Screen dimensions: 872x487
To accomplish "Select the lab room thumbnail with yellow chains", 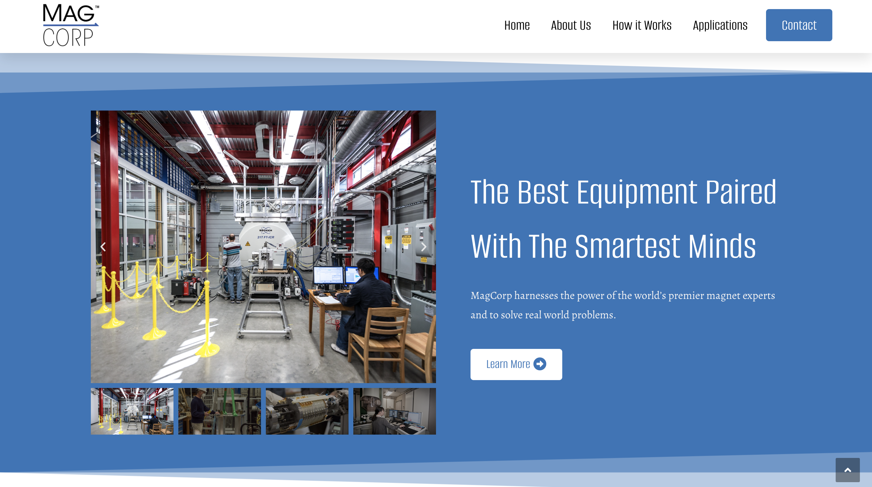I will tap(132, 411).
